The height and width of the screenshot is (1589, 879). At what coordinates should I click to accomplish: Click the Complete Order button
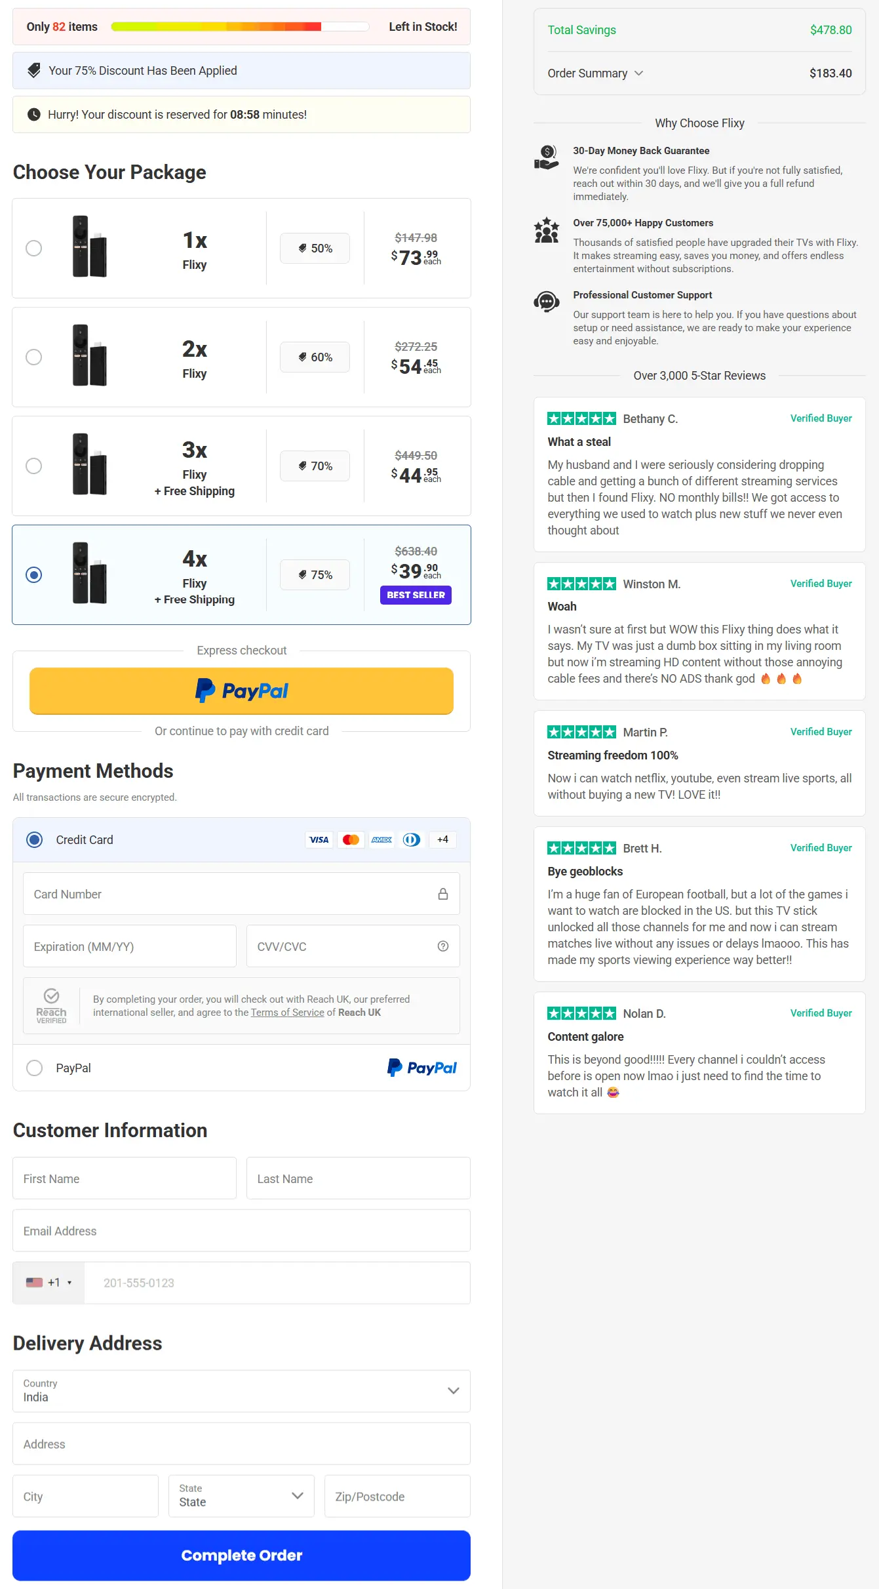[x=241, y=1555]
